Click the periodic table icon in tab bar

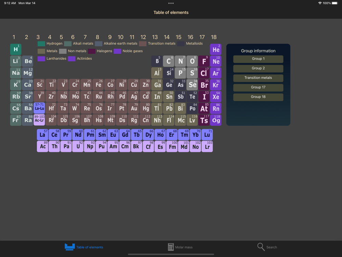click(x=70, y=247)
